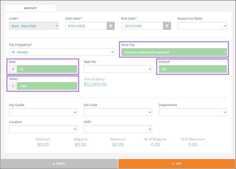236x169 pixels.
Task: Expand the Shift dropdown
Action: [118, 129]
